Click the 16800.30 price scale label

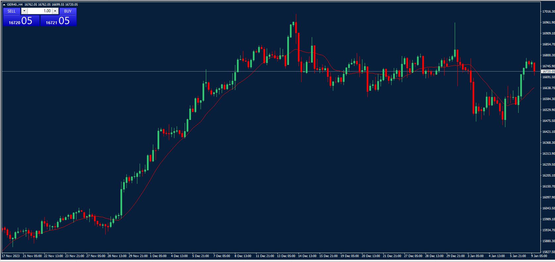[548, 55]
